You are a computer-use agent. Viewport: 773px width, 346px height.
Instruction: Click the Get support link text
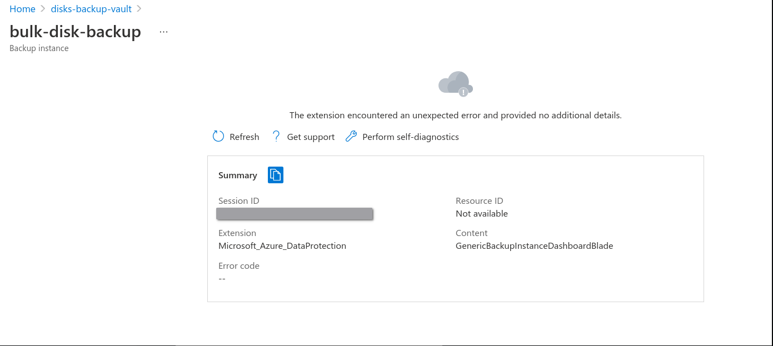[310, 137]
